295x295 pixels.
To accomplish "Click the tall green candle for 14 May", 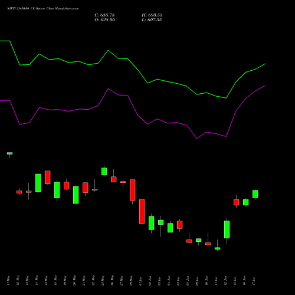I will [x=38, y=183].
